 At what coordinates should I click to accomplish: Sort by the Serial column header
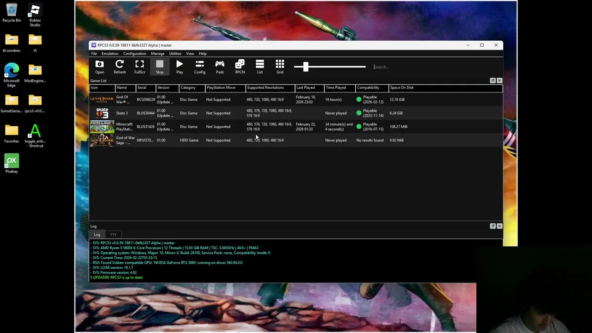(x=145, y=87)
